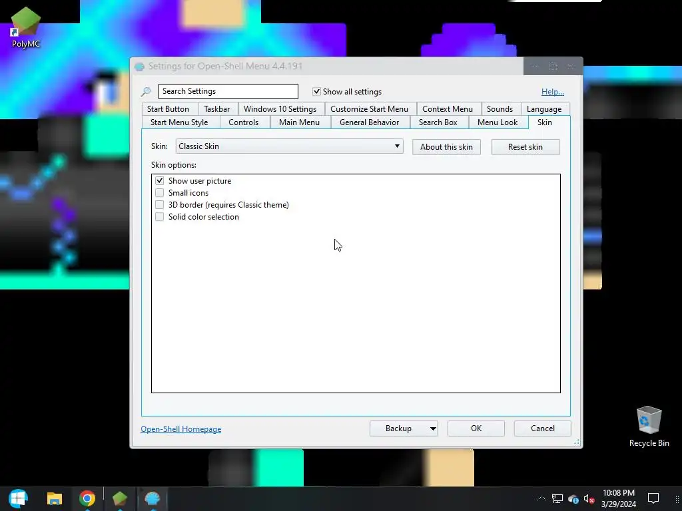Open the notification center icon
Screen dimensions: 682x511
[x=653, y=498]
